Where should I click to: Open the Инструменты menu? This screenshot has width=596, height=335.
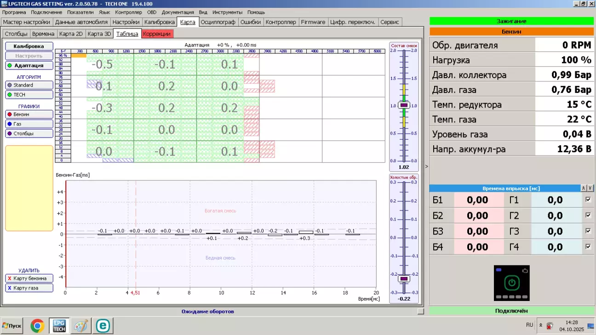(227, 12)
